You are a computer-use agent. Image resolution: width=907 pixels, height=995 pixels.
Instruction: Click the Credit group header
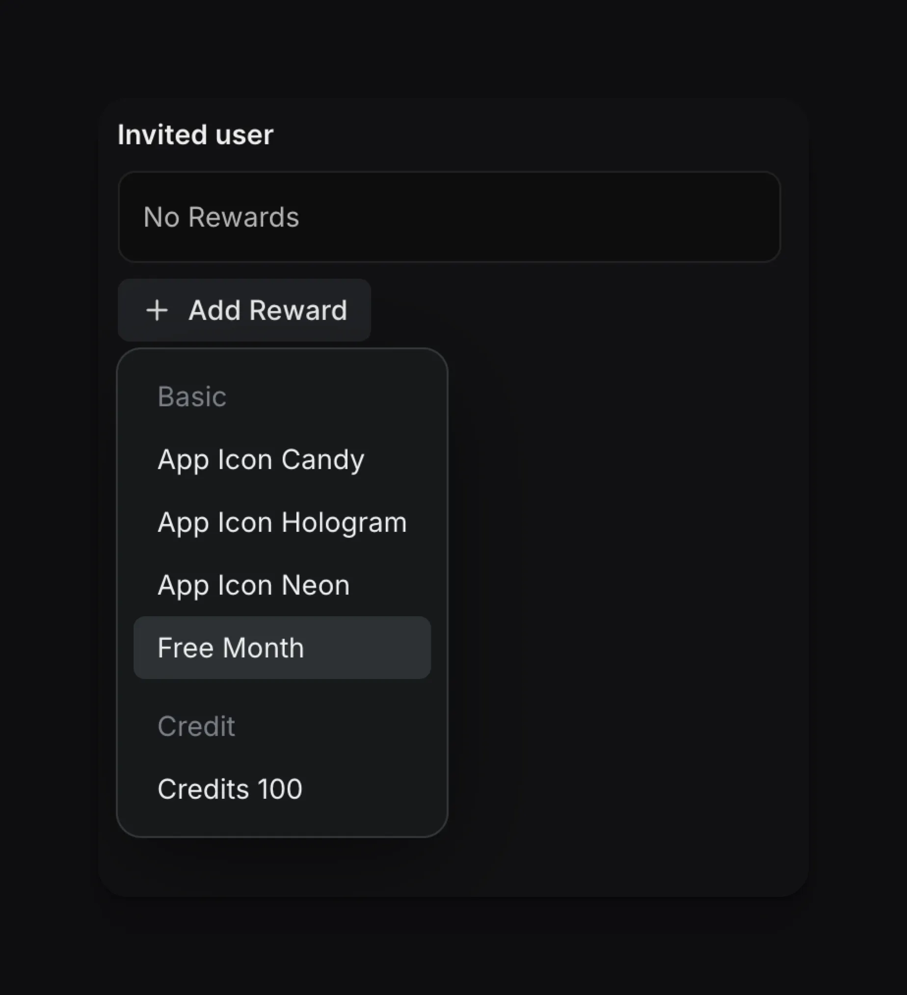[x=196, y=726]
